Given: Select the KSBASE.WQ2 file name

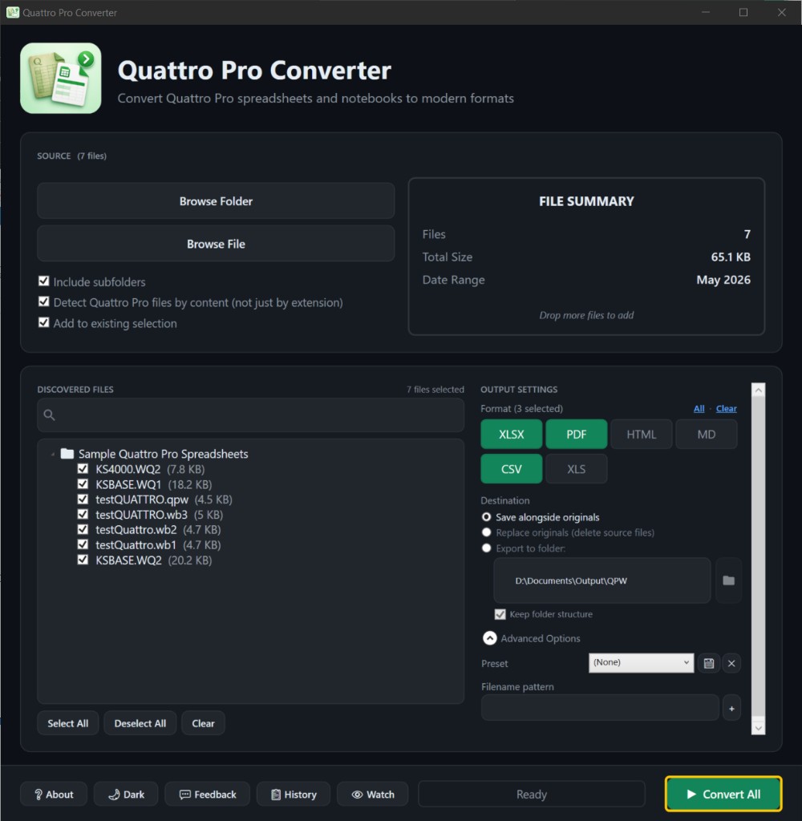Looking at the screenshot, I should [128, 560].
